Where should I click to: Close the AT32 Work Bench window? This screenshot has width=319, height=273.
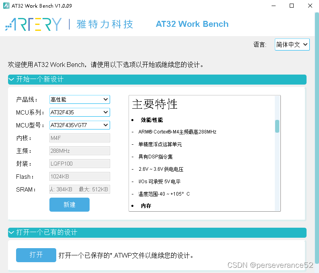[x=310, y=6]
